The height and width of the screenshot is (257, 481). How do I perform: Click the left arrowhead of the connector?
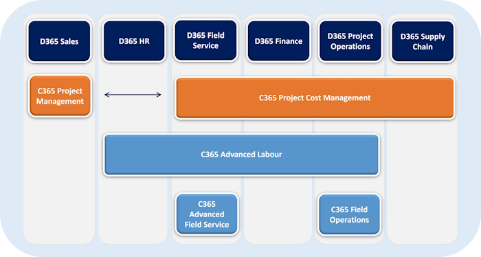click(107, 95)
